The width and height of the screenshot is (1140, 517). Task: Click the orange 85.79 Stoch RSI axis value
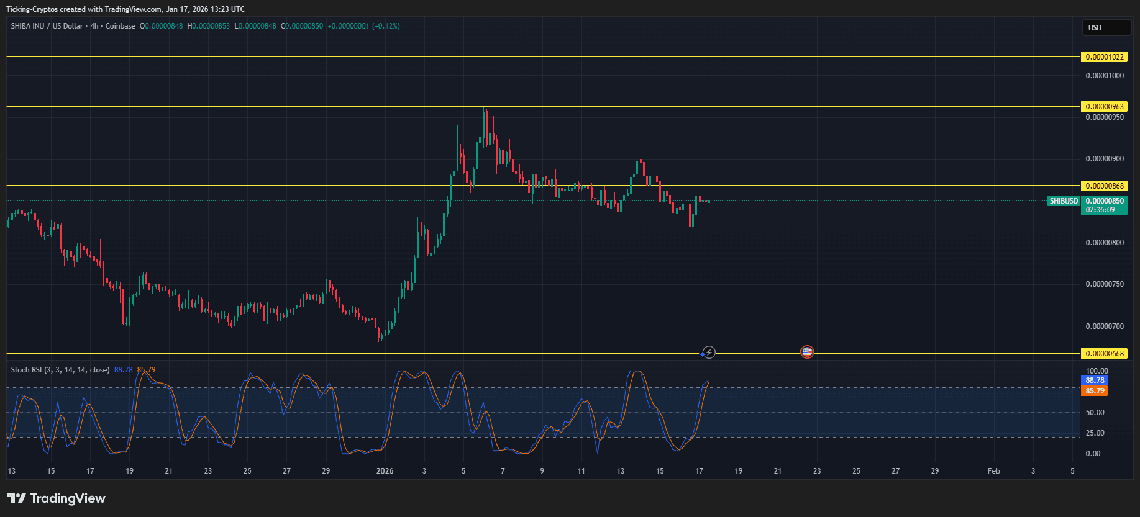click(1095, 391)
